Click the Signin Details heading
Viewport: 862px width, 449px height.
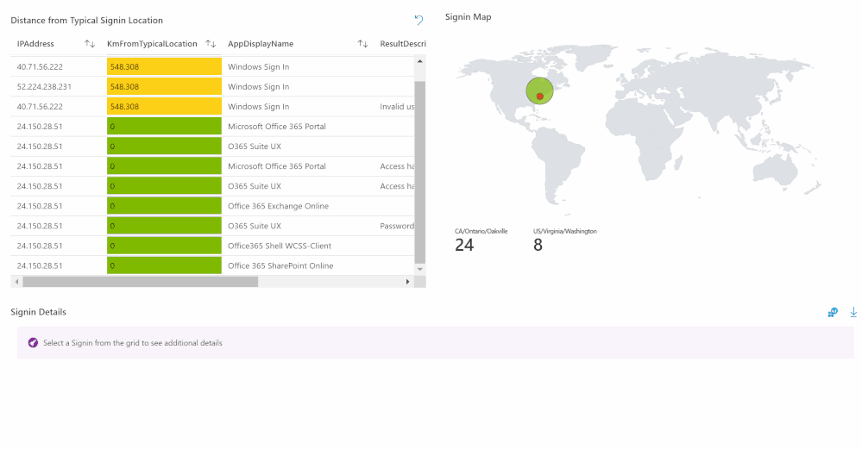(x=39, y=312)
